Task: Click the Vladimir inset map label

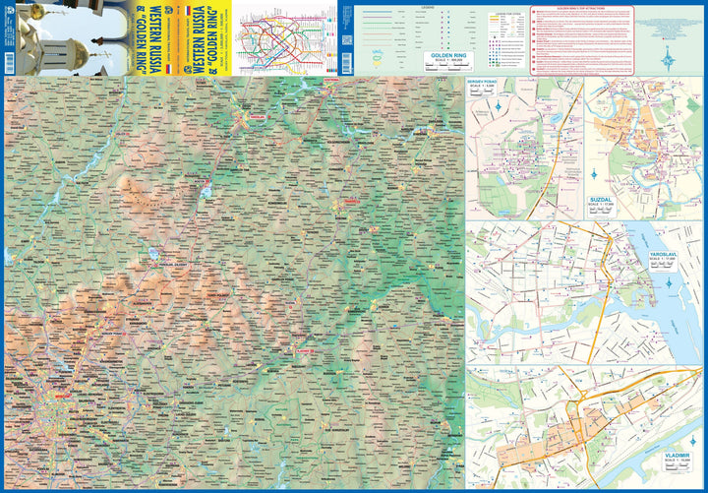Action: 677,456
